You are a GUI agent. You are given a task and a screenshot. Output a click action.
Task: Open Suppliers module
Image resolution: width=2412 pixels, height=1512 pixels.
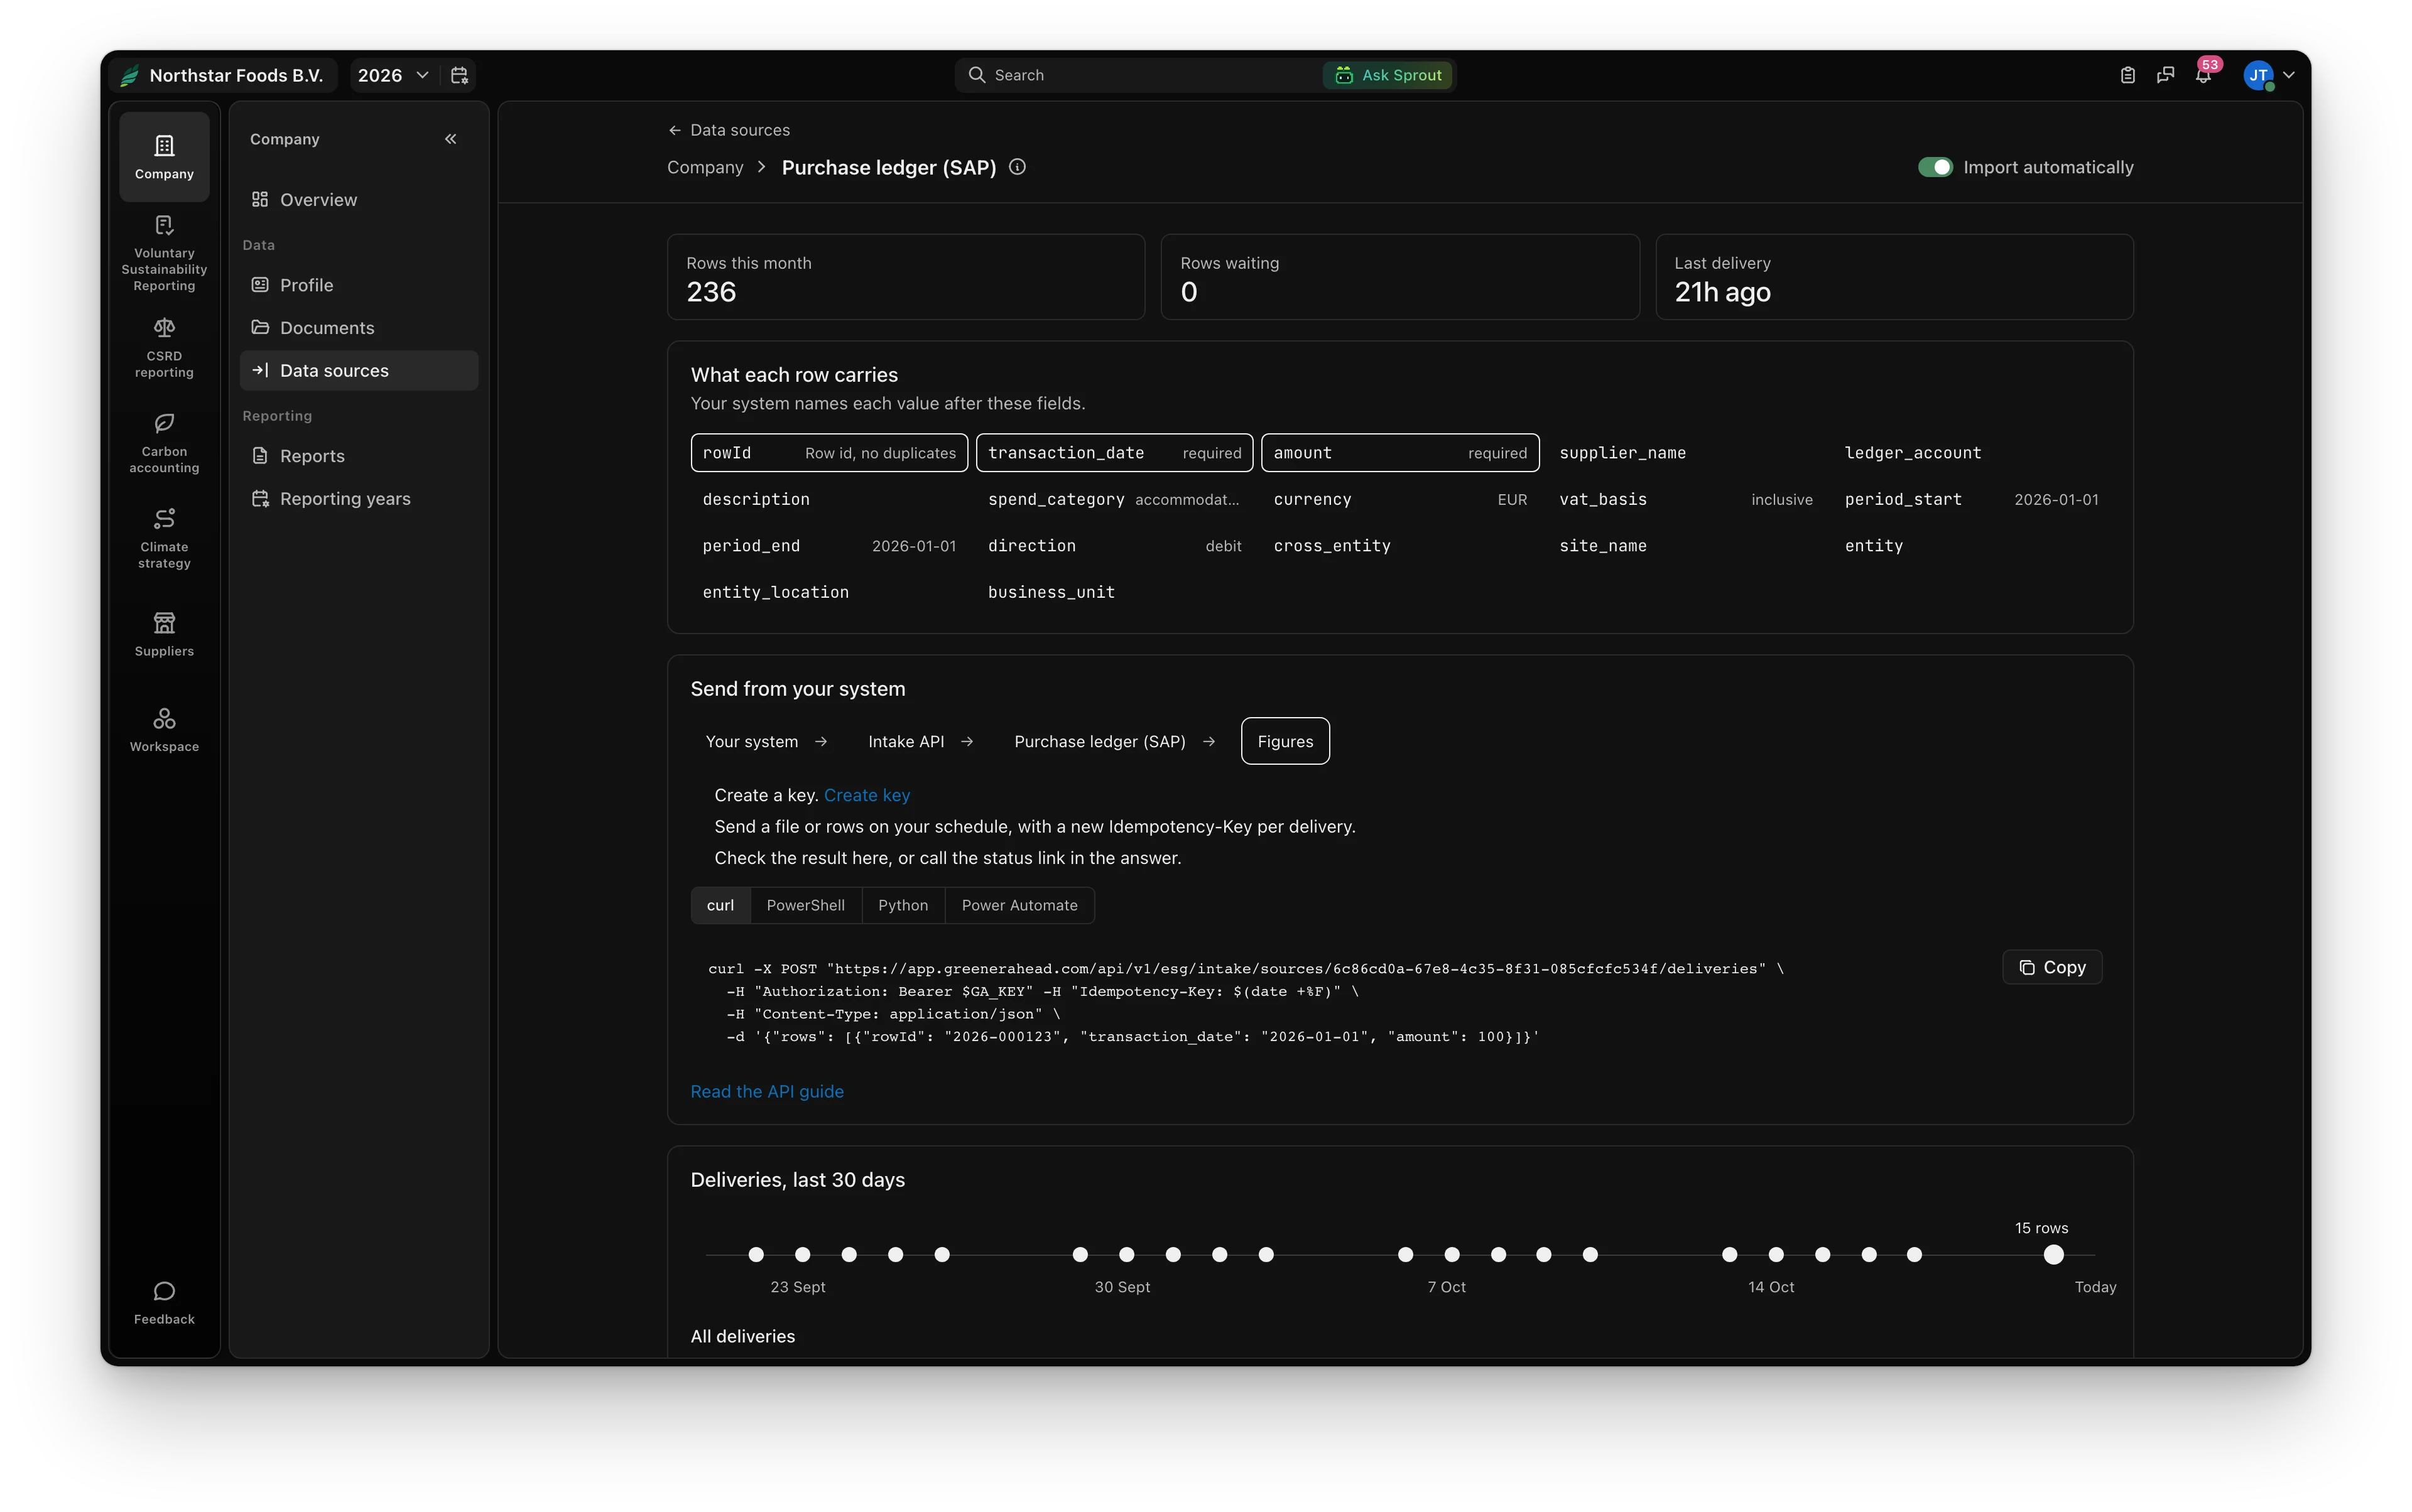tap(164, 635)
